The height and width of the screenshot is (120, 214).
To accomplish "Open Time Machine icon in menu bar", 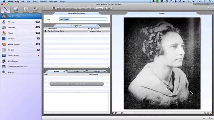I will 180,1.
